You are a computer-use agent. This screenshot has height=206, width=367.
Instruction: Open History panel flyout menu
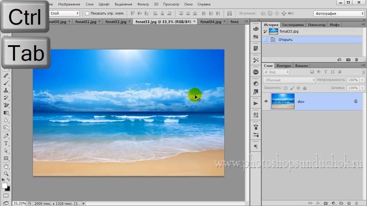(x=363, y=24)
